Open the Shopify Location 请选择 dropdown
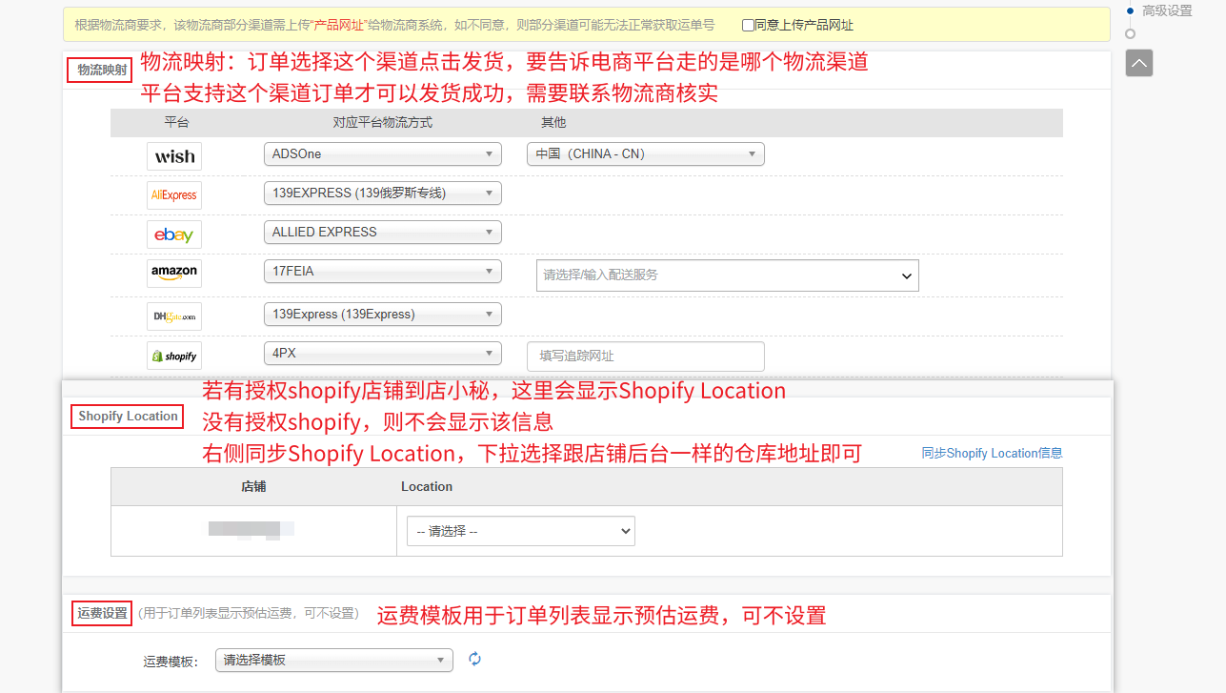The width and height of the screenshot is (1226, 693). pyautogui.click(x=520, y=531)
